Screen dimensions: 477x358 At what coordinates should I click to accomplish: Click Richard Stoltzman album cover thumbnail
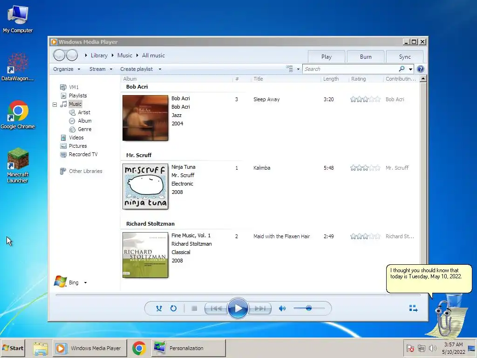[145, 255]
